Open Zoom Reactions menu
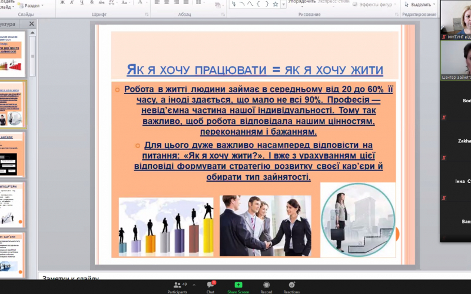 (291, 288)
